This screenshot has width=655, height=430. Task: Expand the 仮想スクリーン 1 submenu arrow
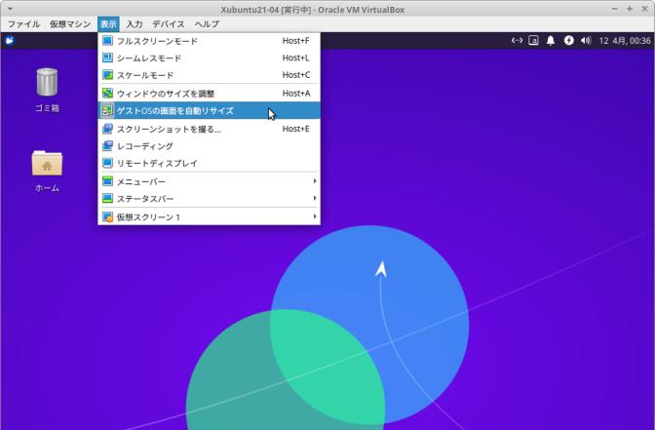315,216
